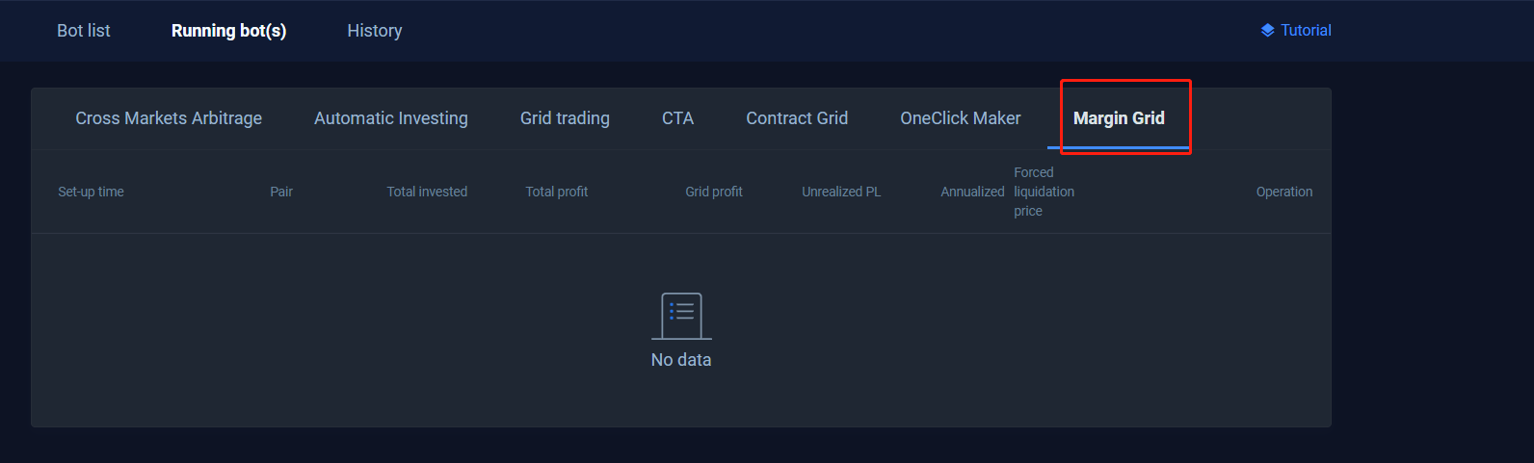Switch to the Automatic Investing tab
Viewport: 1534px width, 463px height.
[391, 118]
